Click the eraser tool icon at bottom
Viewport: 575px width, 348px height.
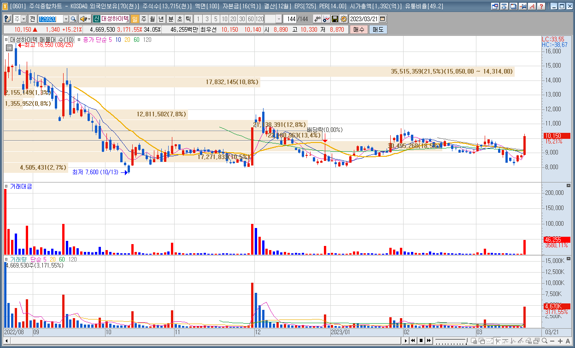tap(528, 341)
